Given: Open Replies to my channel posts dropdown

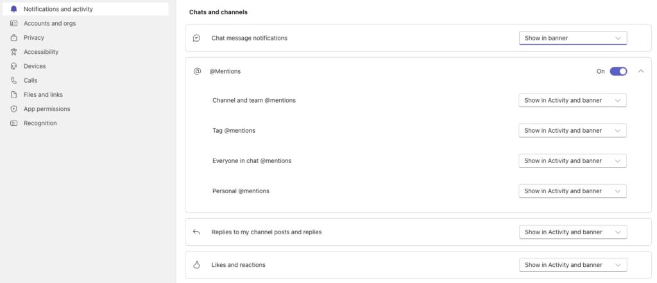Looking at the screenshot, I should (572, 232).
